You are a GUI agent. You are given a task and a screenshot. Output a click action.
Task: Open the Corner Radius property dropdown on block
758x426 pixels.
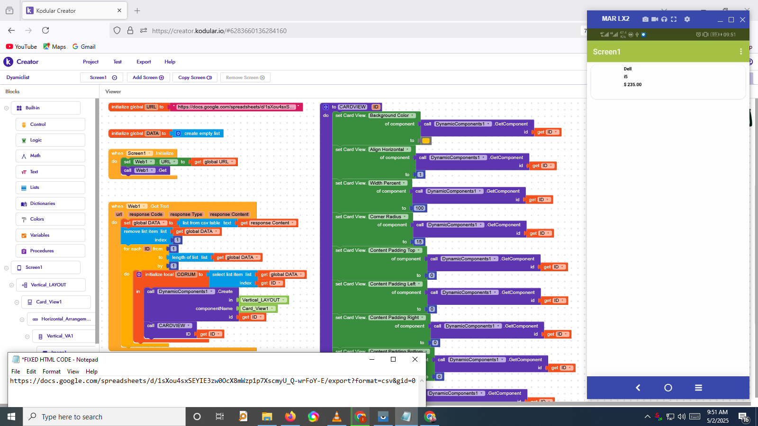click(388, 217)
